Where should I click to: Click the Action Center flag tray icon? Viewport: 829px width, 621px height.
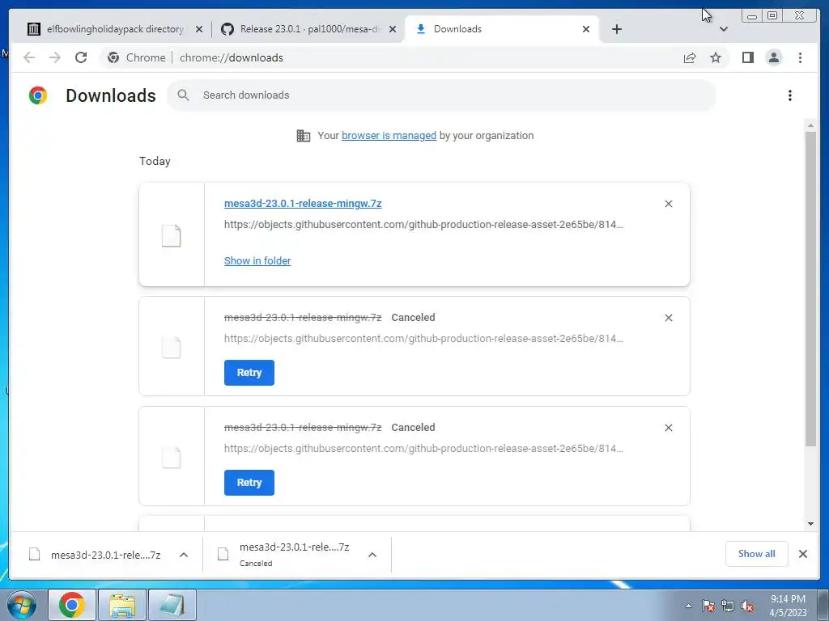[x=708, y=606]
